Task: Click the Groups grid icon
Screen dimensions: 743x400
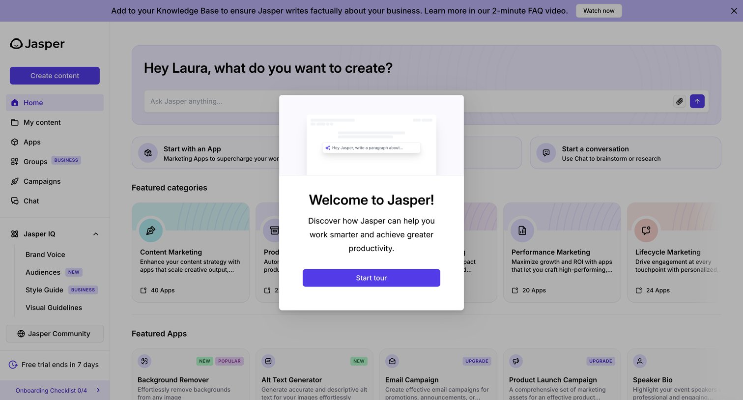Action: pos(15,162)
